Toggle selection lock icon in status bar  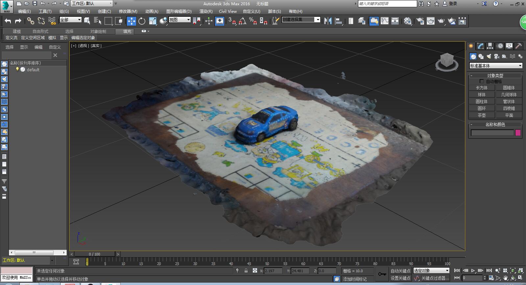click(x=246, y=271)
